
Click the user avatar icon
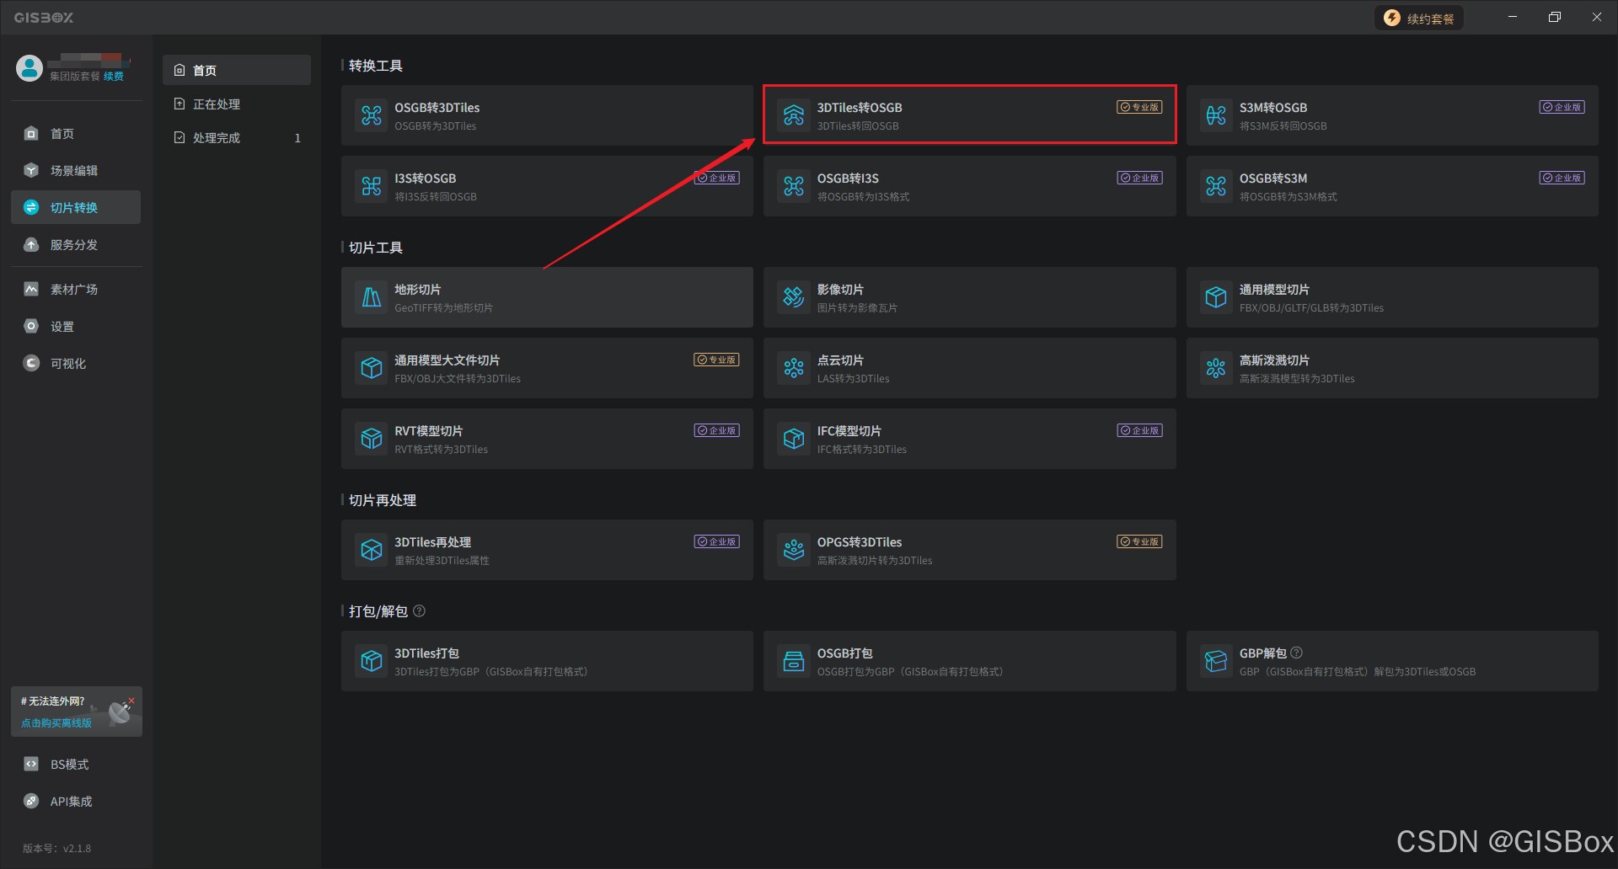pos(29,68)
